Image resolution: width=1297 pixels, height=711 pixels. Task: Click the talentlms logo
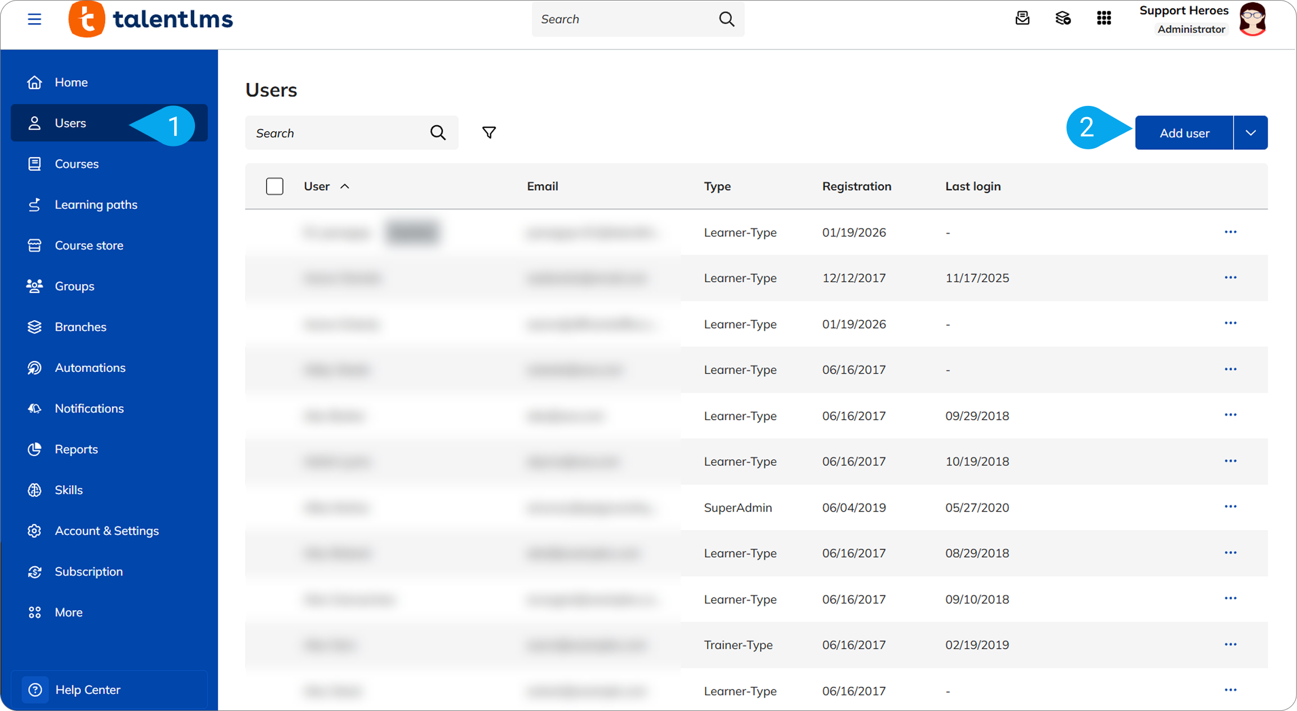[150, 19]
